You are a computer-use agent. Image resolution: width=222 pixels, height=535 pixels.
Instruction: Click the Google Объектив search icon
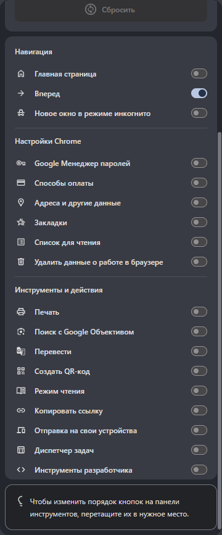point(21,331)
